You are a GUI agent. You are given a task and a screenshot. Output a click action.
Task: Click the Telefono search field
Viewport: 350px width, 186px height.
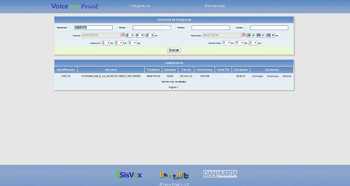[x=210, y=28]
